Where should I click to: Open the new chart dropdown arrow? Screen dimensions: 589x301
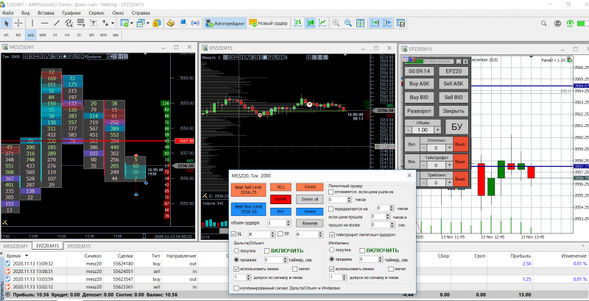[x=132, y=23]
